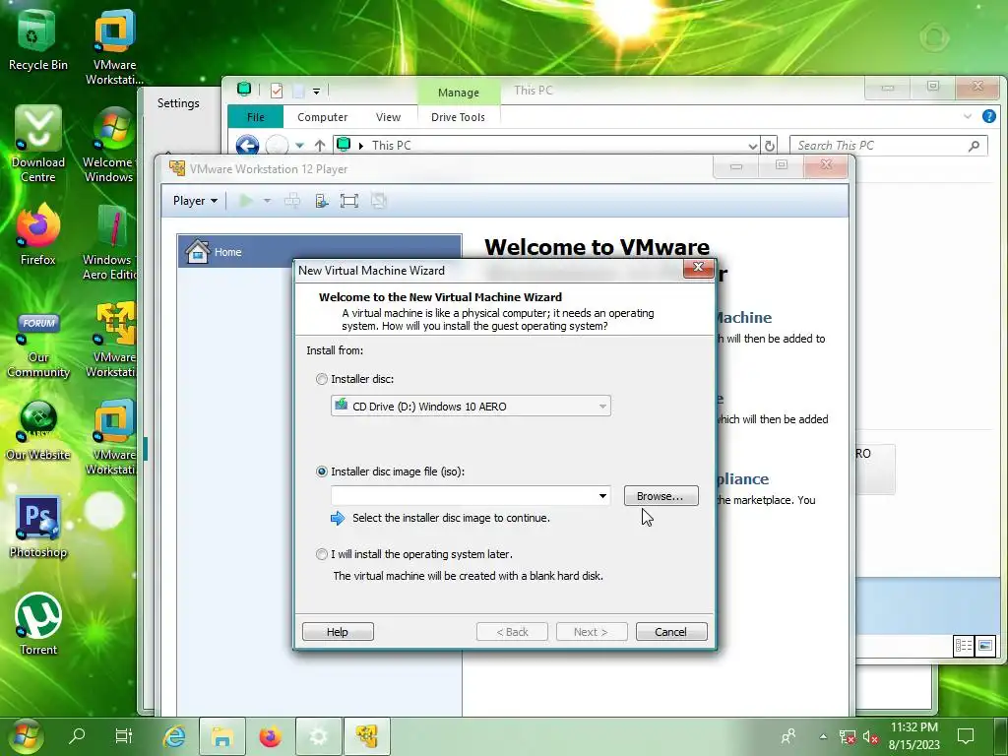
Task: Open the yellow-arrows VMware desktop icon
Action: (x=113, y=341)
